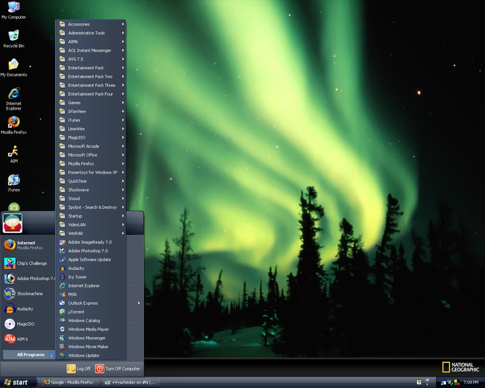Viewport: 485px width, 388px height.
Task: Open Shockmachine in the Start menu
Action: 28,293
